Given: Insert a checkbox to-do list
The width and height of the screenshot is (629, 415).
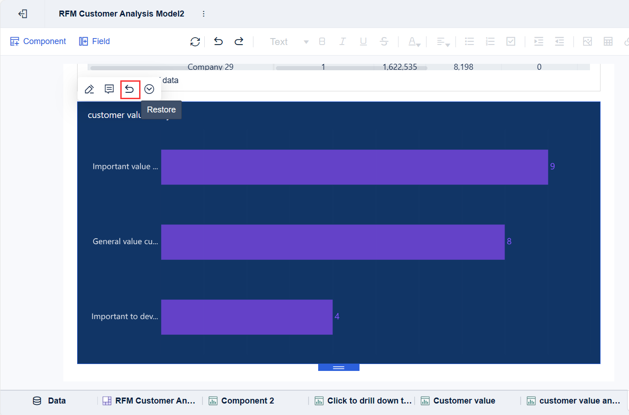Looking at the screenshot, I should 511,42.
